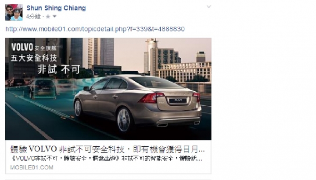Click the sedan's driver side mirror
Viewport: 316px width, 180px height.
(86, 88)
